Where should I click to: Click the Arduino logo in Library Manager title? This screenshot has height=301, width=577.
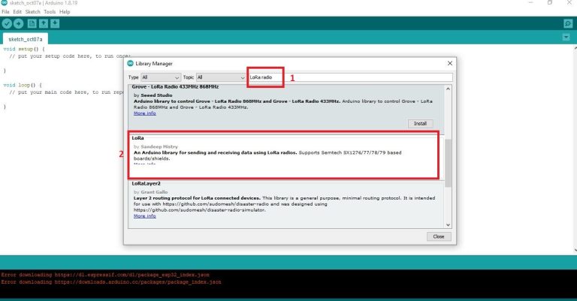point(130,65)
